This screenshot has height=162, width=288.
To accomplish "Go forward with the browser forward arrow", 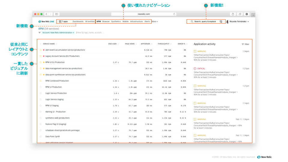I will click(x=51, y=14).
